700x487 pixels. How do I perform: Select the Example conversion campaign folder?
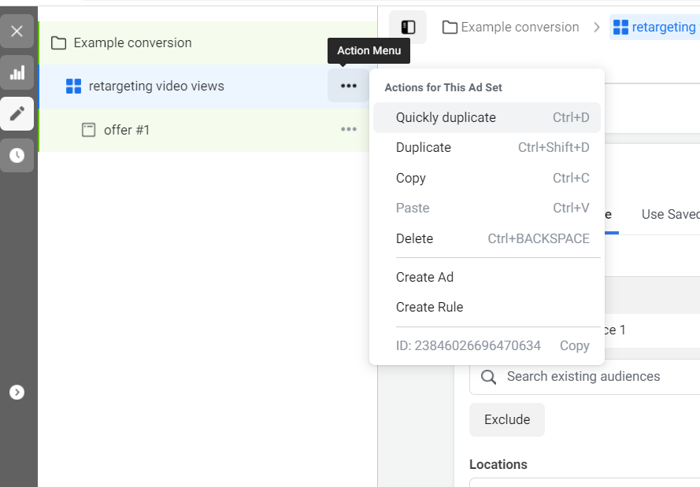(132, 42)
